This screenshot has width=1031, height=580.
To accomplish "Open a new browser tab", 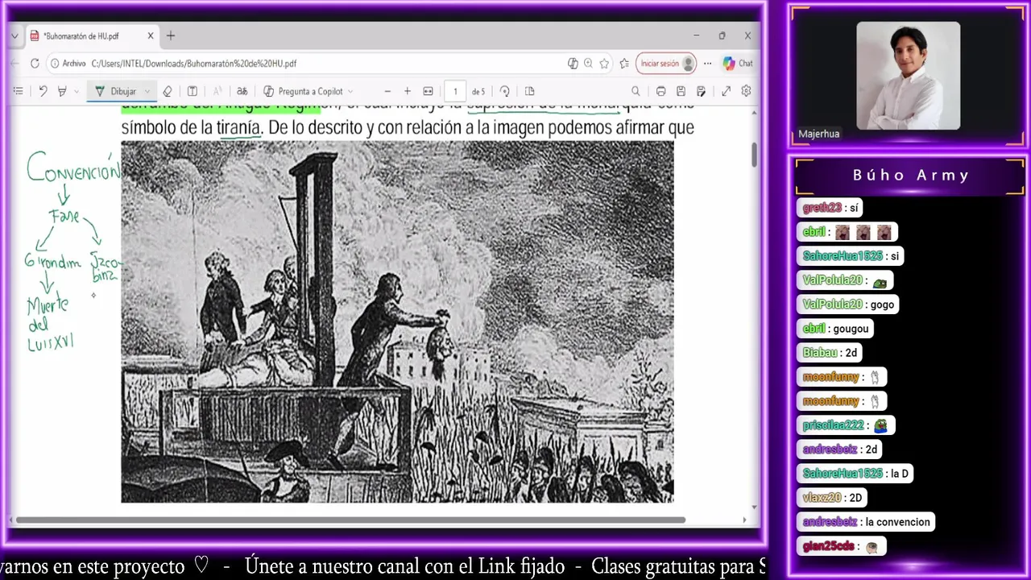I will tap(171, 35).
